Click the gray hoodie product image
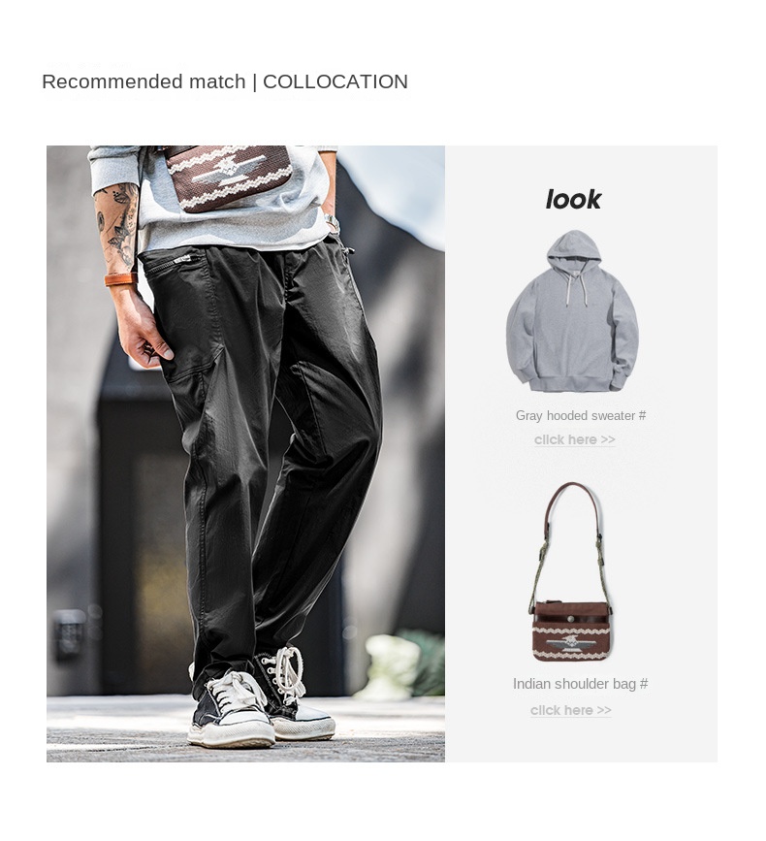The width and height of the screenshot is (766, 841). tap(572, 310)
